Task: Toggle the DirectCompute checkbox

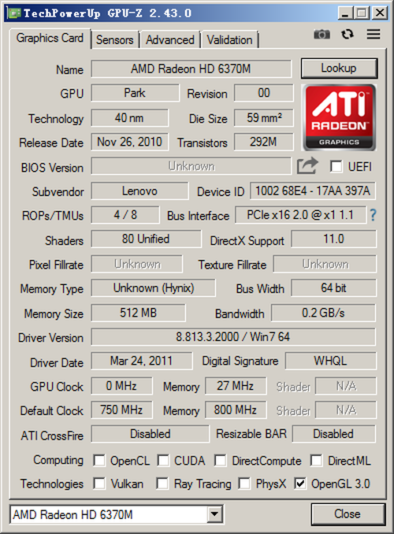Action: [x=220, y=460]
